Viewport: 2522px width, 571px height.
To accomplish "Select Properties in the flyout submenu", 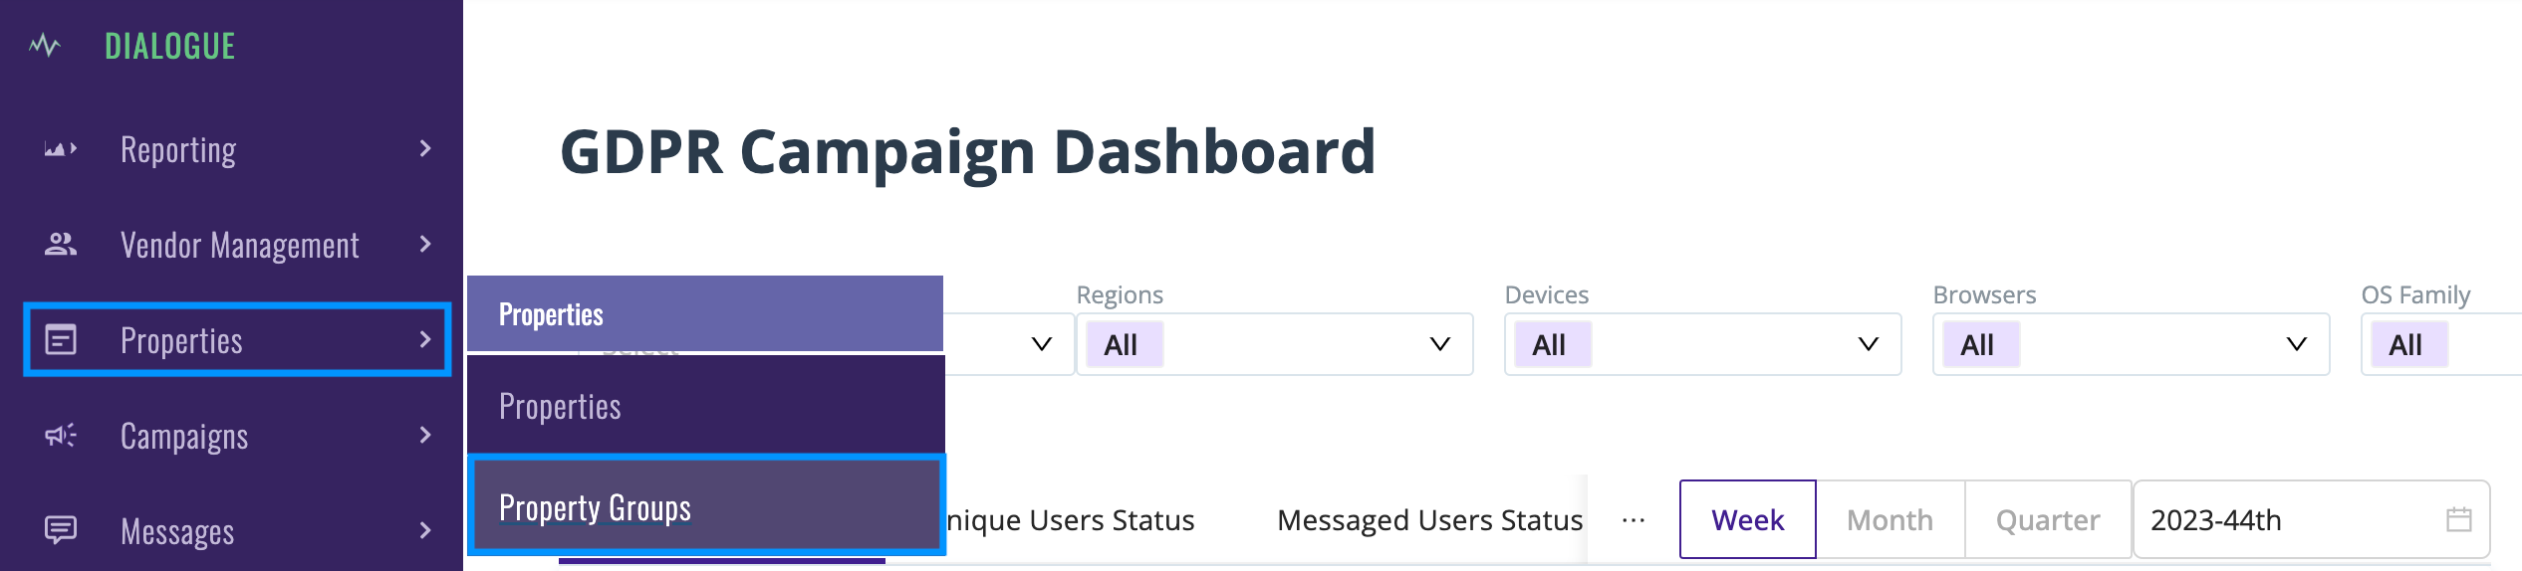I will tap(705, 406).
